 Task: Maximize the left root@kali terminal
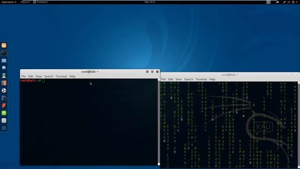click(152, 72)
